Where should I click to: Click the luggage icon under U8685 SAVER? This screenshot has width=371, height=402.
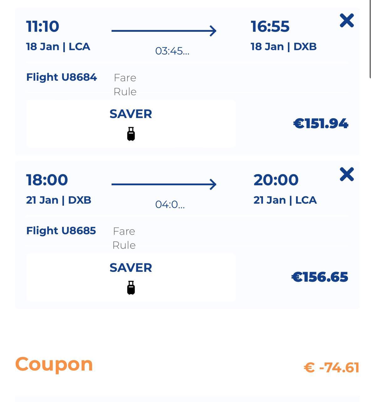tap(131, 288)
